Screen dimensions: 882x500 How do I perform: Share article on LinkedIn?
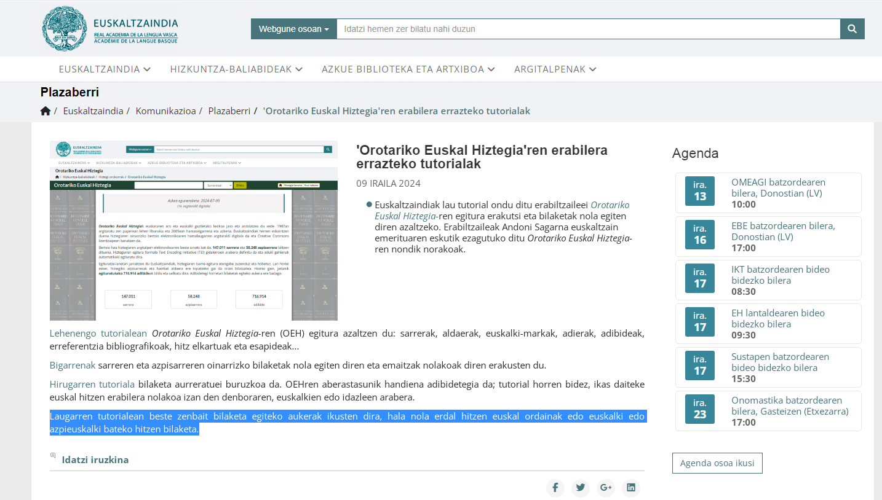pos(630,488)
